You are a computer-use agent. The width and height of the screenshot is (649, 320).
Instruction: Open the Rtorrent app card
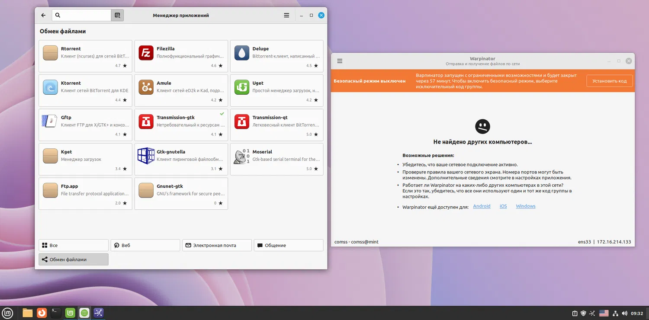[85, 56]
